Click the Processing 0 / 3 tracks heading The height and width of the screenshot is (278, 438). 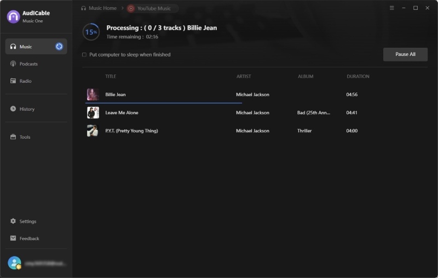(x=162, y=27)
